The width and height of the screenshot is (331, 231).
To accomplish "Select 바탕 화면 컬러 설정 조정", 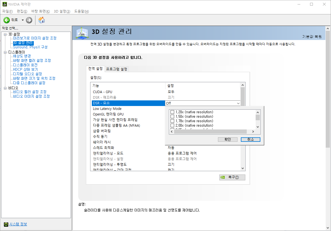I will (32, 60).
